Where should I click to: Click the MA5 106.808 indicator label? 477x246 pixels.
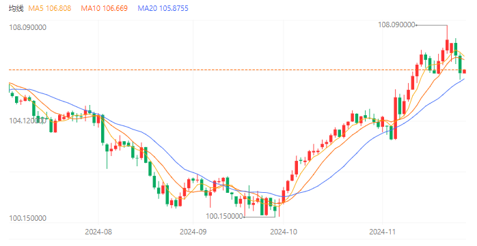coord(50,8)
